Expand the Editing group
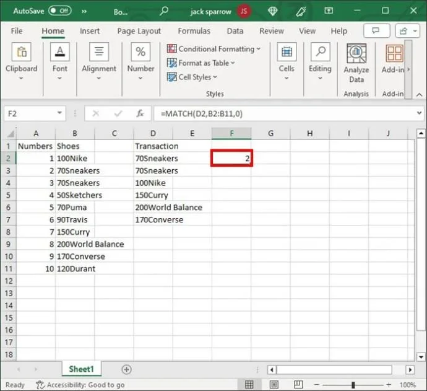 coord(320,61)
